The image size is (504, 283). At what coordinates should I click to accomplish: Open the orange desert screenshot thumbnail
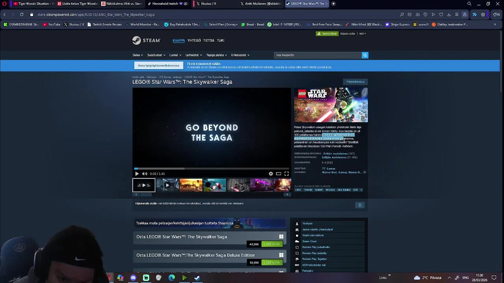click(x=191, y=185)
